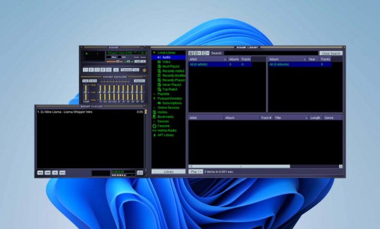Click first view-toggle icon beside Search
The image size is (380, 229).
click(x=191, y=53)
